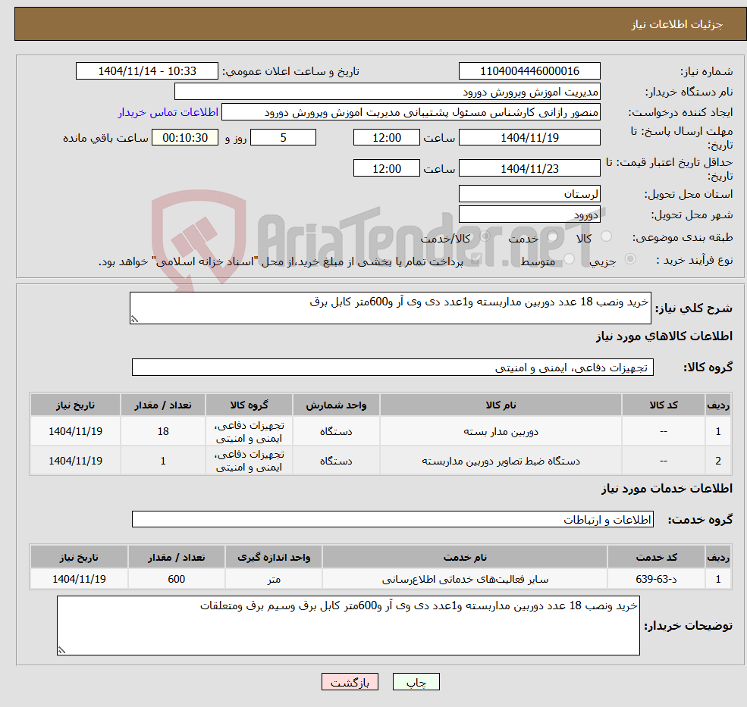Click the buyer organization name field
This screenshot has height=707, width=747.
pyautogui.click(x=387, y=92)
